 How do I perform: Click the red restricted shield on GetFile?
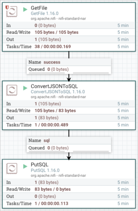tap(7, 8)
